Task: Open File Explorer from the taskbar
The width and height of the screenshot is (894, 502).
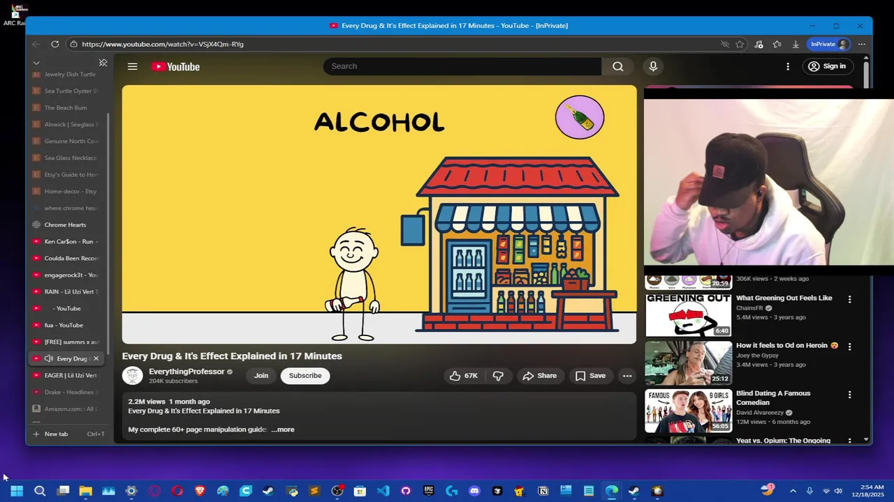Action: (x=85, y=491)
